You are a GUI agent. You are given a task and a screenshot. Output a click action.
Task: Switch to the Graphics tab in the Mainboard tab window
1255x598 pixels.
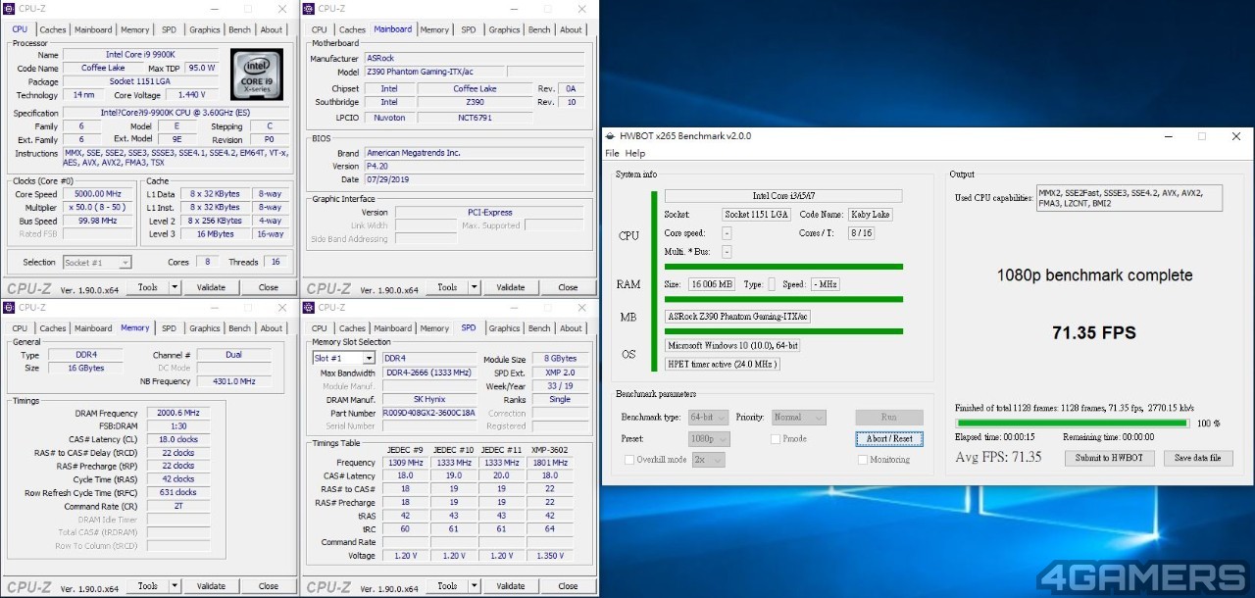(504, 29)
